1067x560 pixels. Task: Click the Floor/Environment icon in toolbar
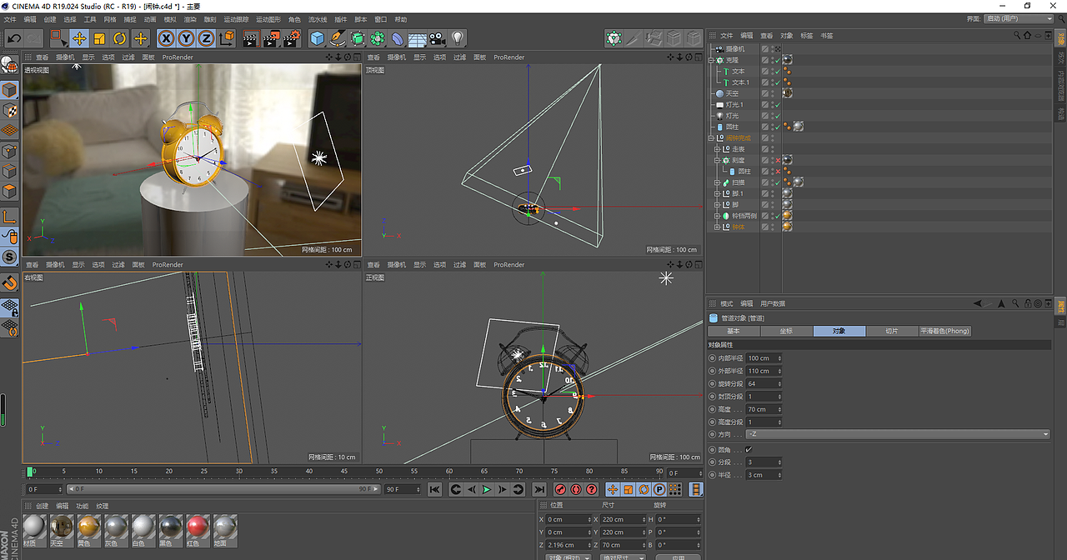(x=418, y=38)
